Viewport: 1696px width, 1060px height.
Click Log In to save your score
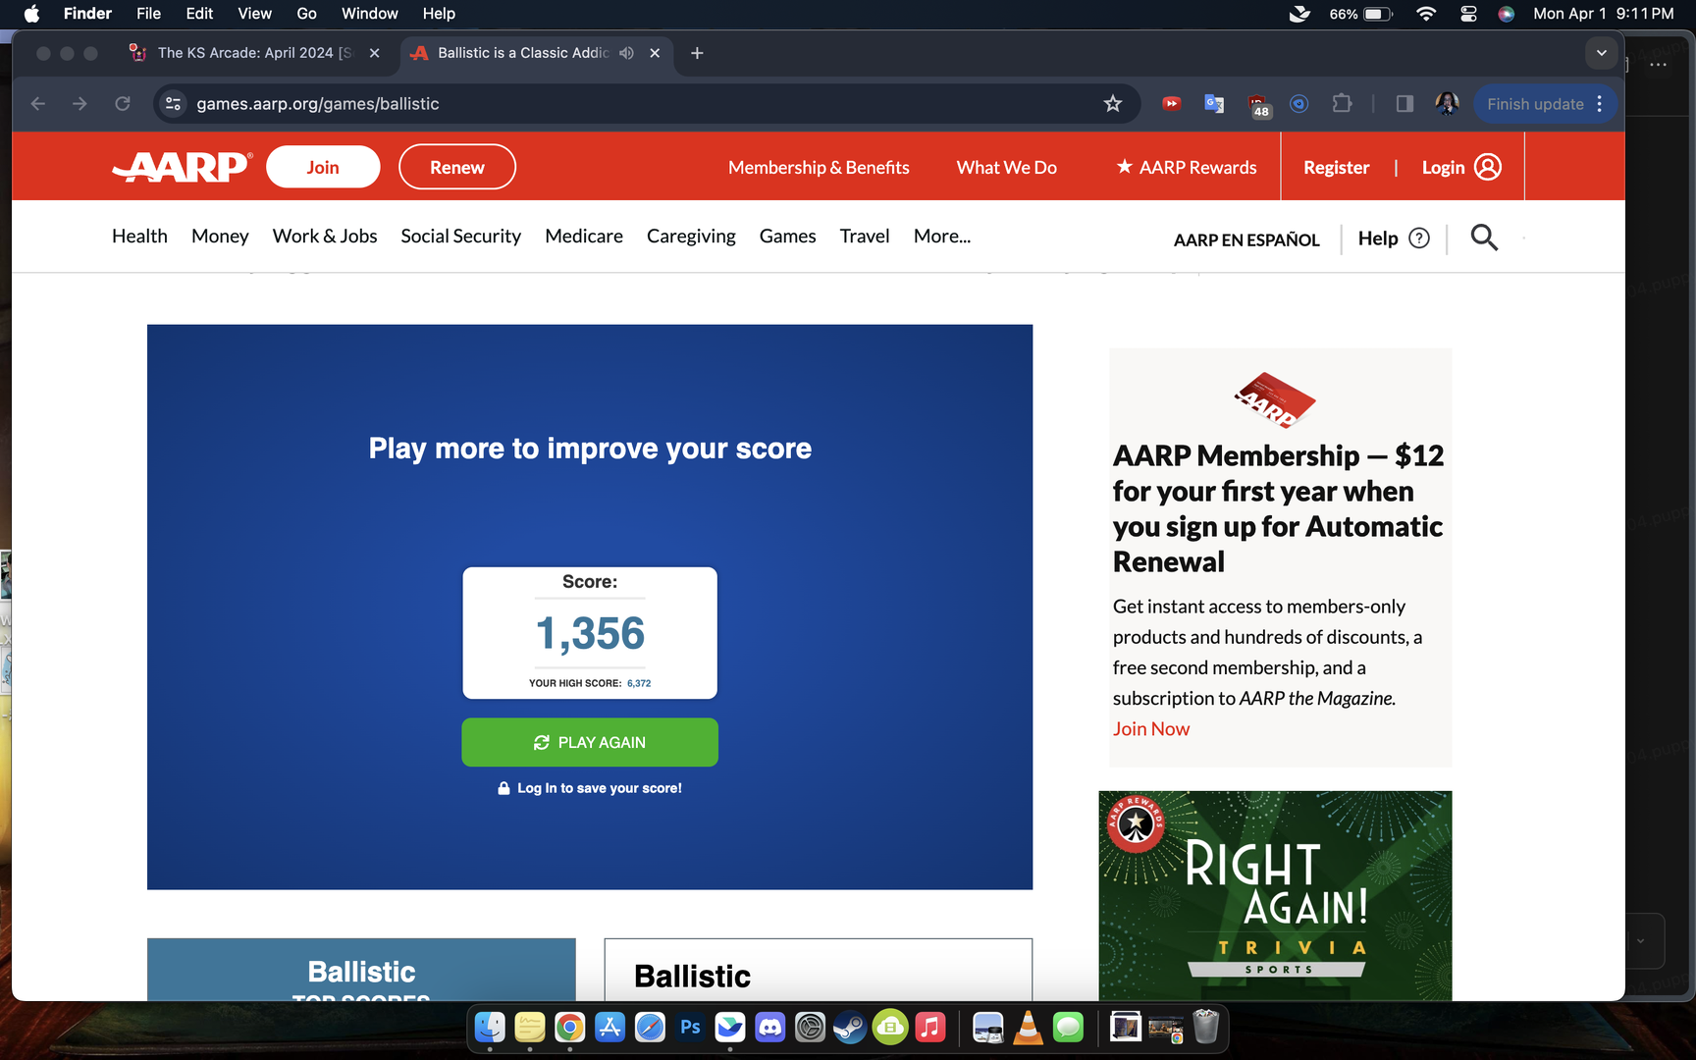point(590,788)
